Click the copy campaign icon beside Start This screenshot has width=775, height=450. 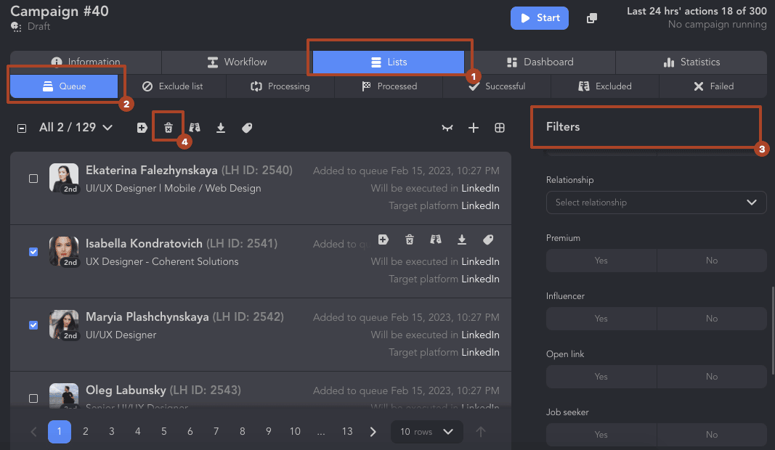click(591, 17)
